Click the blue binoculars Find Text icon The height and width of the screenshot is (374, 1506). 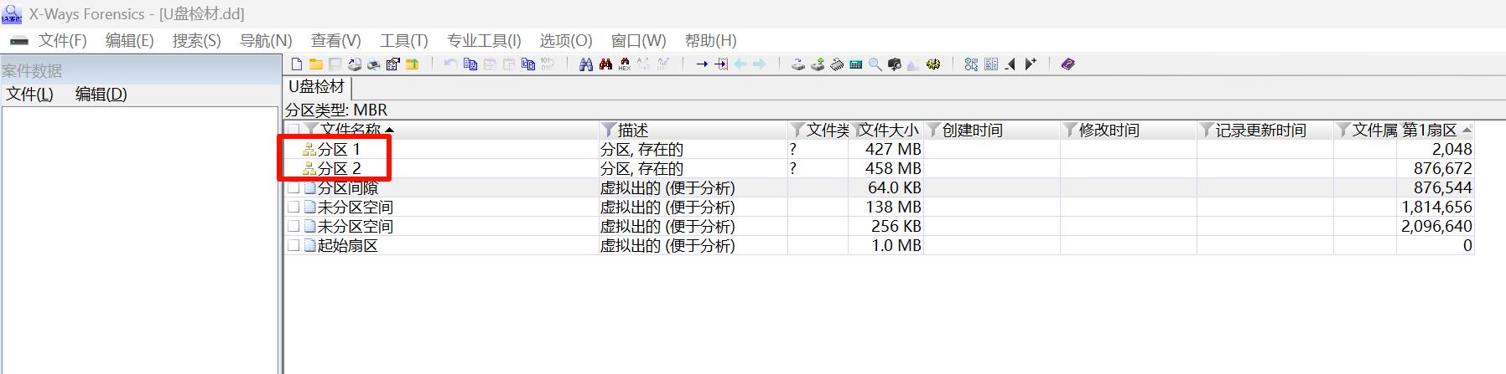[x=586, y=64]
